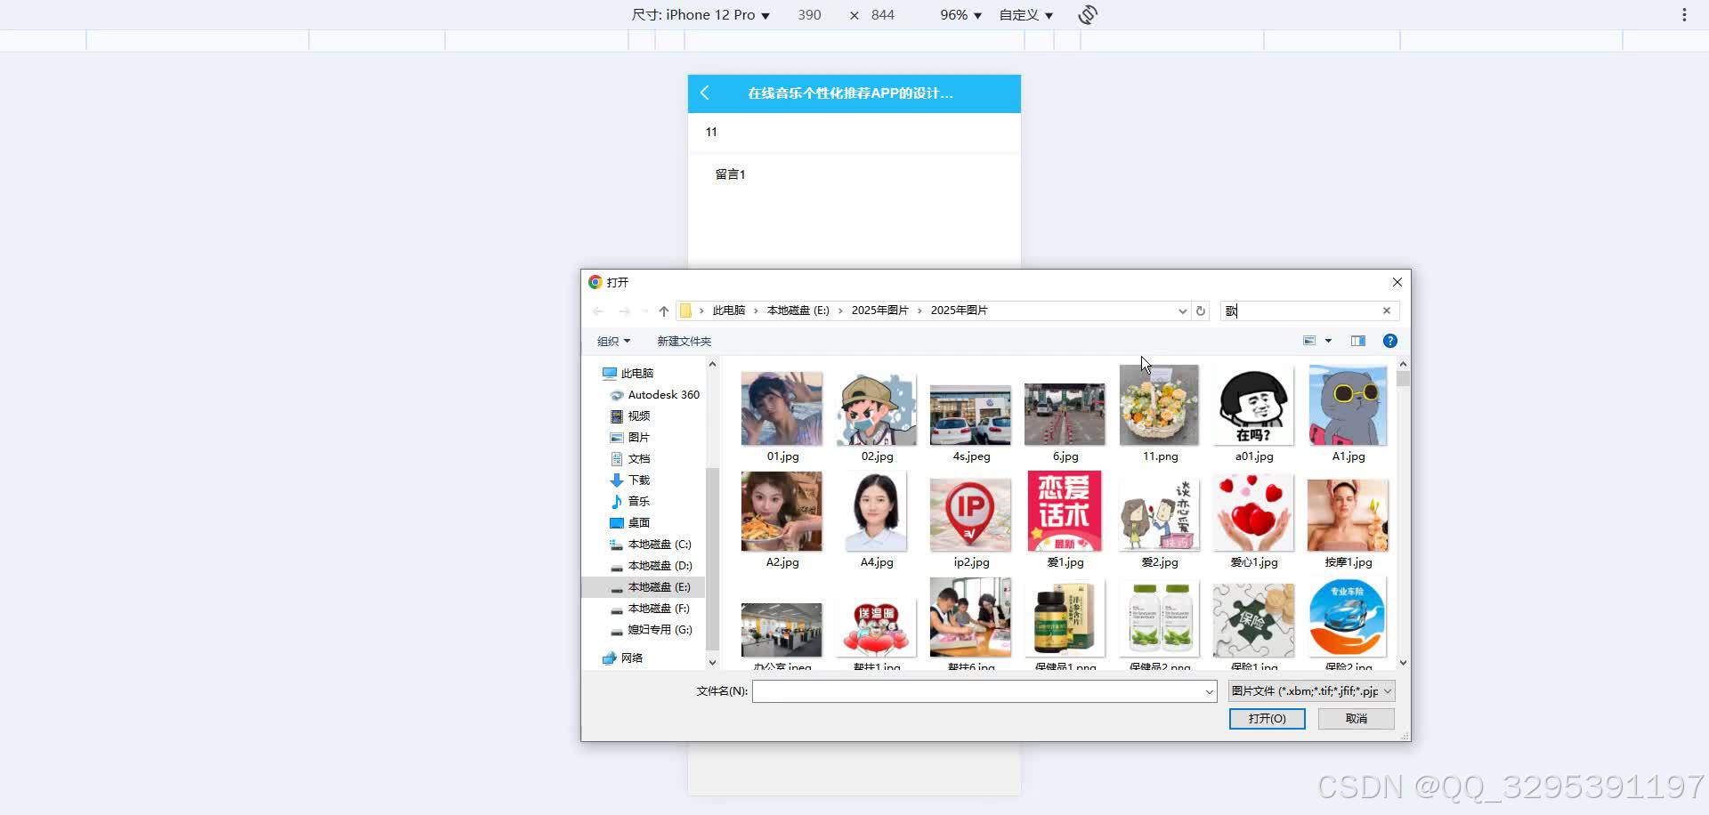Select the Autodesk 360 sidebar icon
1709x815 pixels.
617,394
